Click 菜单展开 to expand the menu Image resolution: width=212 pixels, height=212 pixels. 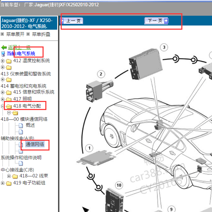click(15, 34)
